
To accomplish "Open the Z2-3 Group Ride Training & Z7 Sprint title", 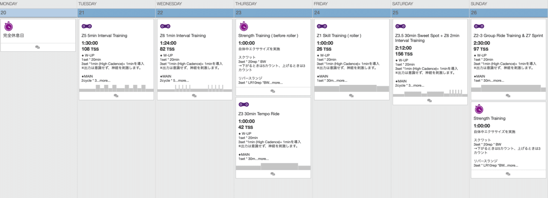I will [x=508, y=36].
